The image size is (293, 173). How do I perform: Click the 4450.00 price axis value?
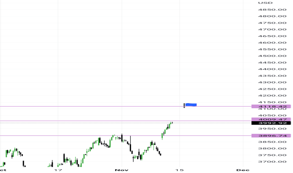click(x=272, y=63)
